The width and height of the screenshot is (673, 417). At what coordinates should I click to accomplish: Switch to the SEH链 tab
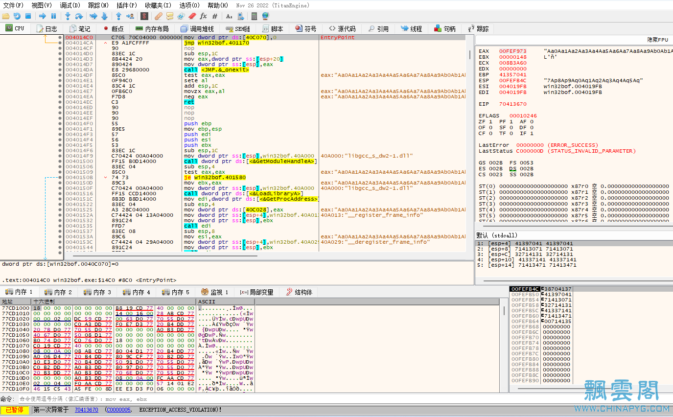coord(238,29)
